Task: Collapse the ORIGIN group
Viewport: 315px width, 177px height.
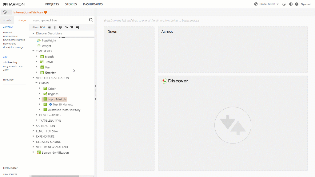Action: (x=36, y=83)
